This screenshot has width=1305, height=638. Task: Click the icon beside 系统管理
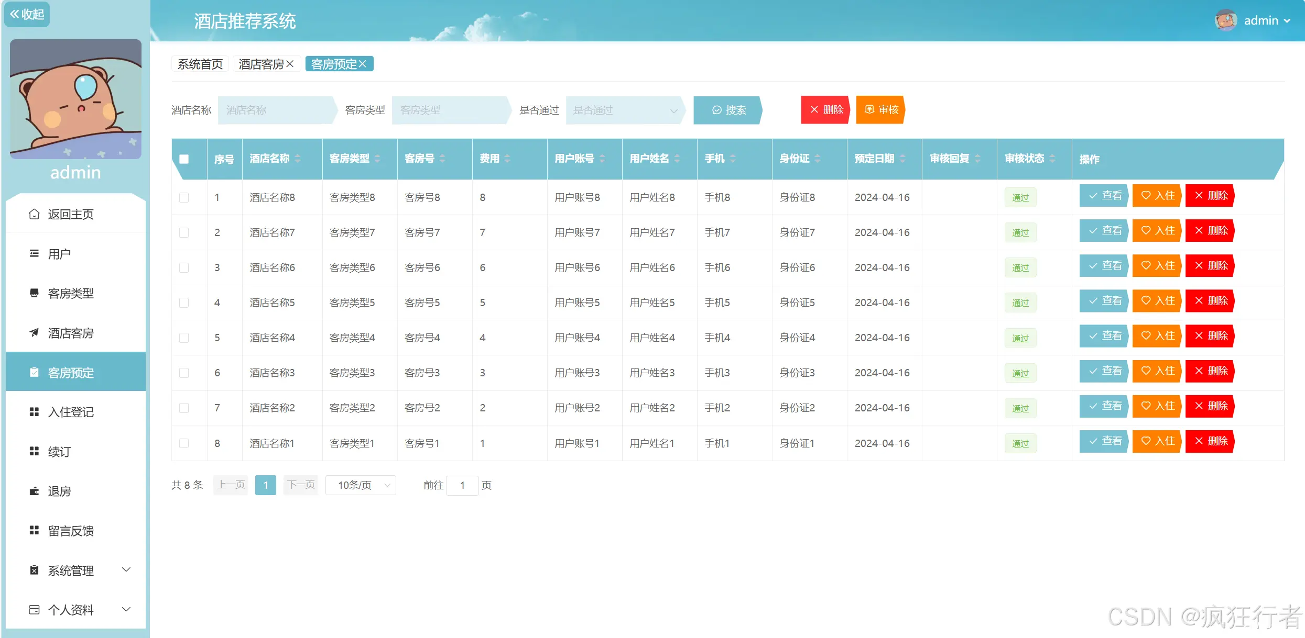click(x=34, y=570)
